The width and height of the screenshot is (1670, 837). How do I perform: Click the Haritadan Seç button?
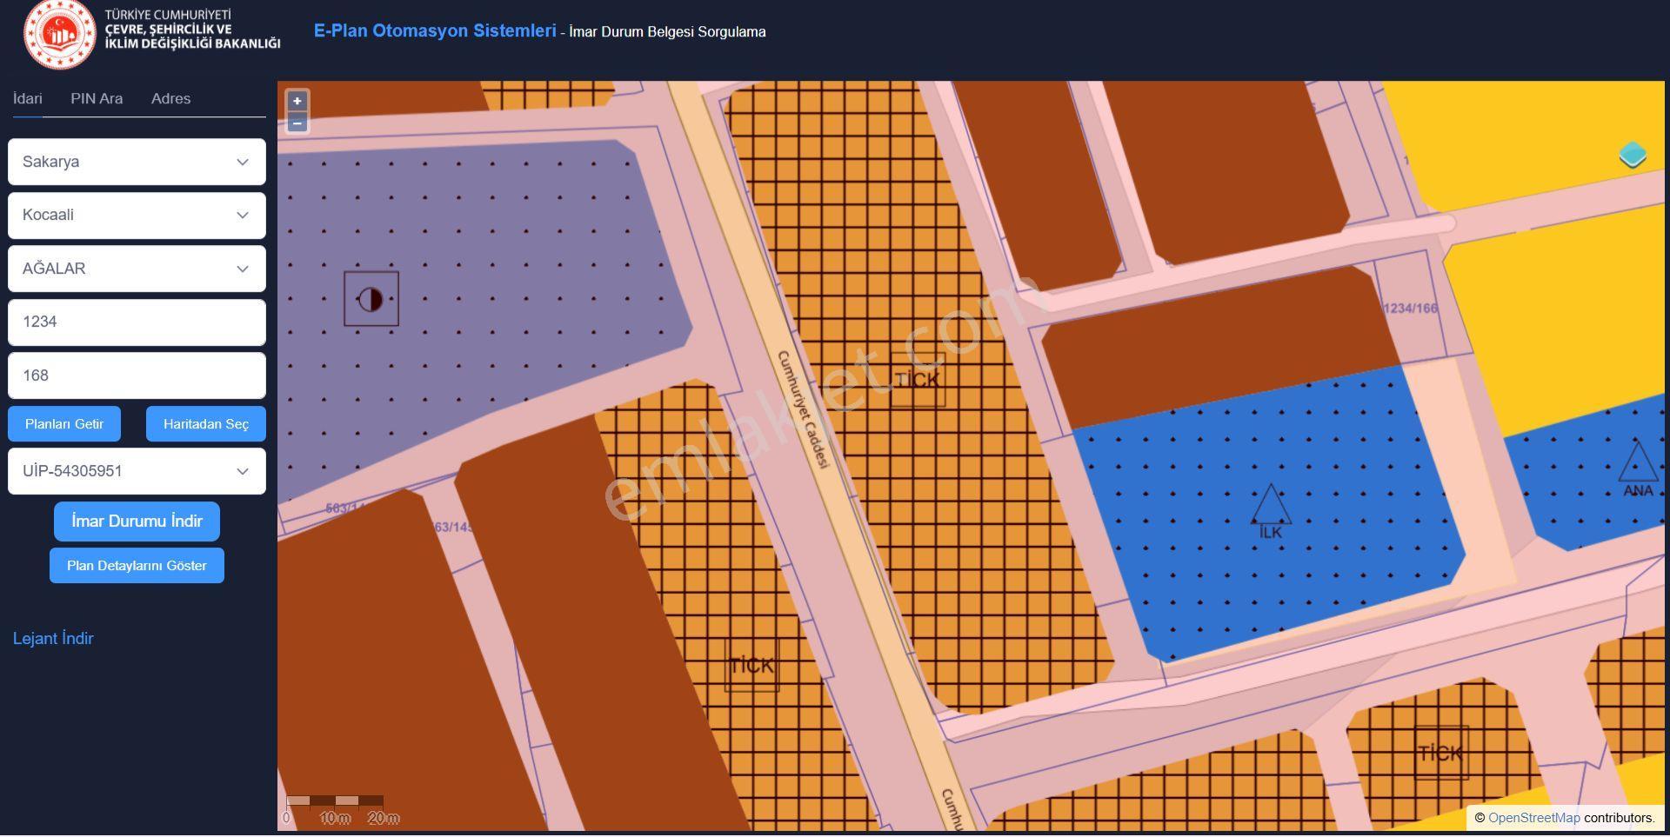[x=206, y=424]
